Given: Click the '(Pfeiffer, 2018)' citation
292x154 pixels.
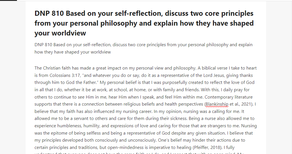Looking at the screenshot, I should [x=207, y=148].
